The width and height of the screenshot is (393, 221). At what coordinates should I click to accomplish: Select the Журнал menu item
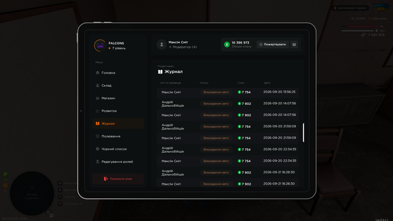tap(118, 123)
